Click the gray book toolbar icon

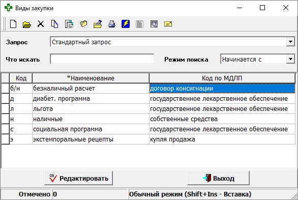(x=140, y=24)
